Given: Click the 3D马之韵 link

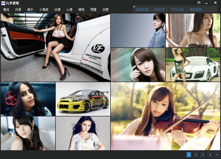Looking at the screenshot, I should (177, 10).
